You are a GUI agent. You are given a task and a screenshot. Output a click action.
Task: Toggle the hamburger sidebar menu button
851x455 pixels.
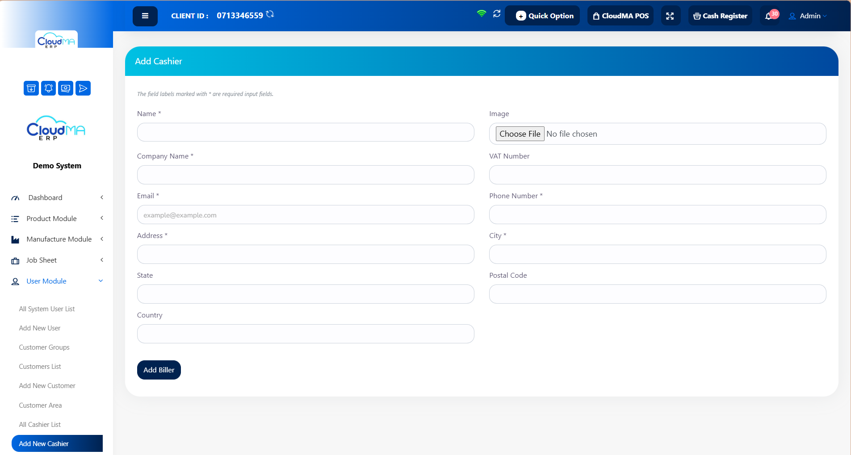pyautogui.click(x=145, y=16)
